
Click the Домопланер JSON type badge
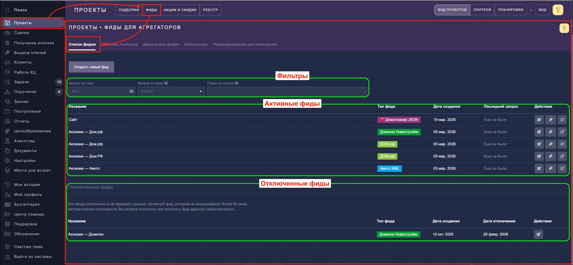coord(399,120)
